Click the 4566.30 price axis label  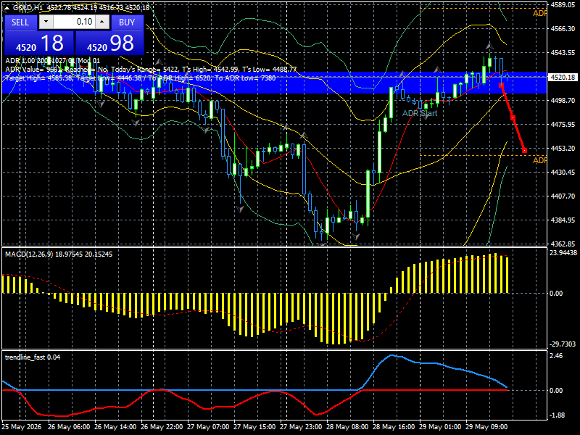(x=563, y=28)
